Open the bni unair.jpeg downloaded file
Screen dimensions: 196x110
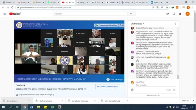[12, 101]
